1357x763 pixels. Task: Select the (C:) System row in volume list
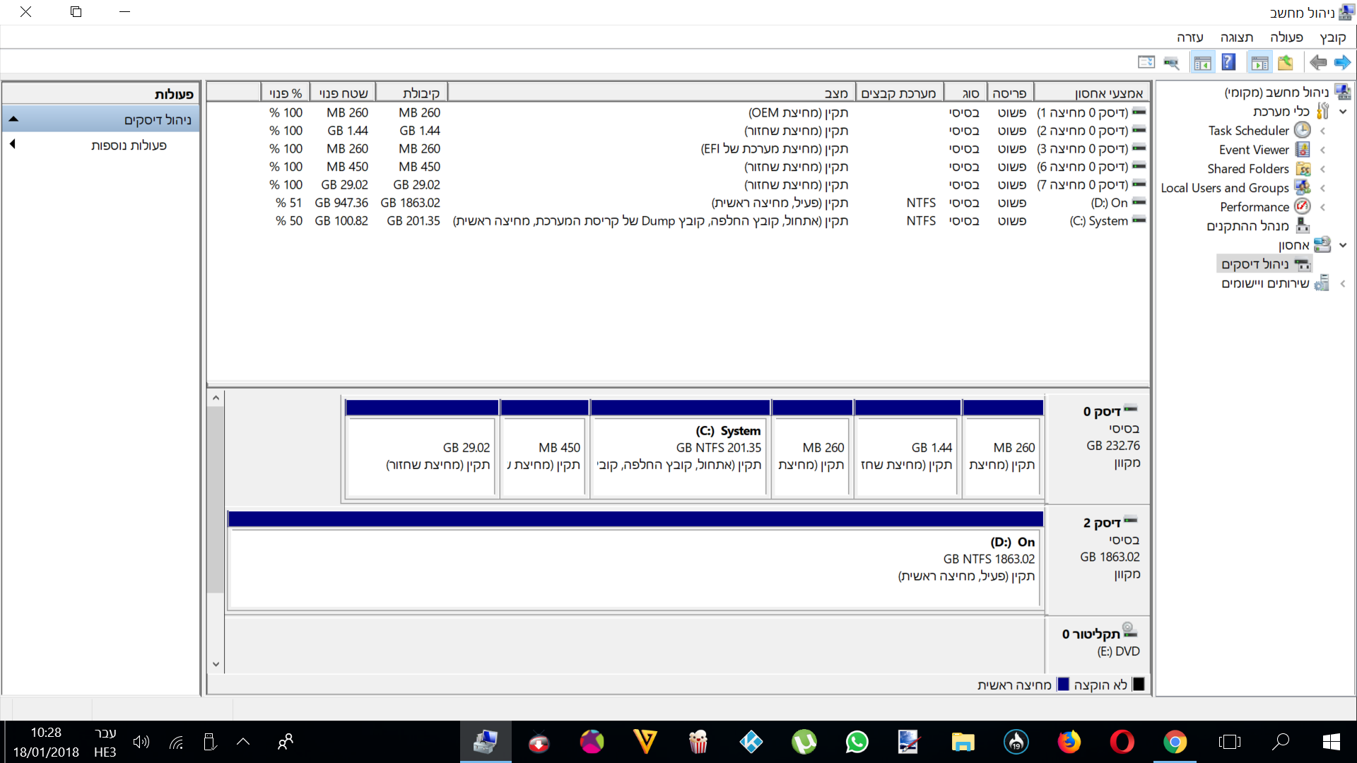coord(1098,221)
